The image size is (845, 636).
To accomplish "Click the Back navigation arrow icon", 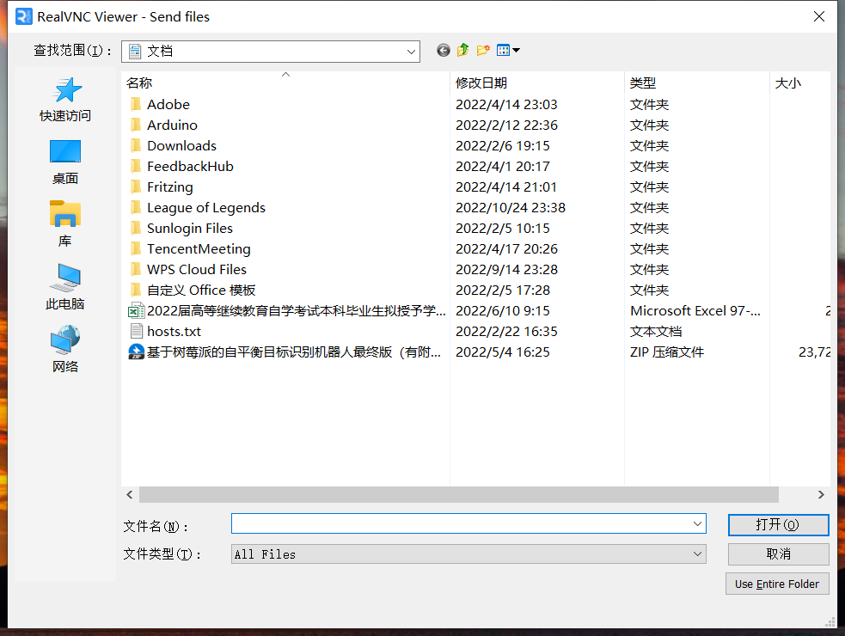I will [443, 51].
